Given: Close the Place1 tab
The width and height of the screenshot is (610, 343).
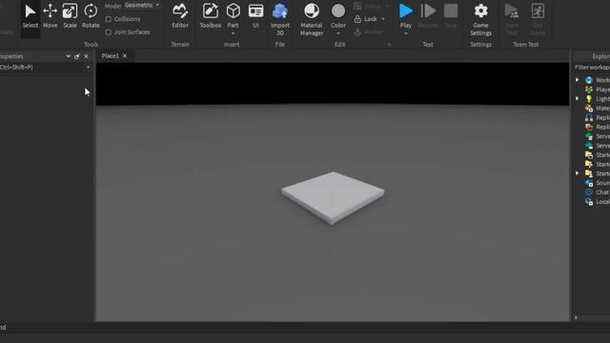Looking at the screenshot, I should 125,56.
